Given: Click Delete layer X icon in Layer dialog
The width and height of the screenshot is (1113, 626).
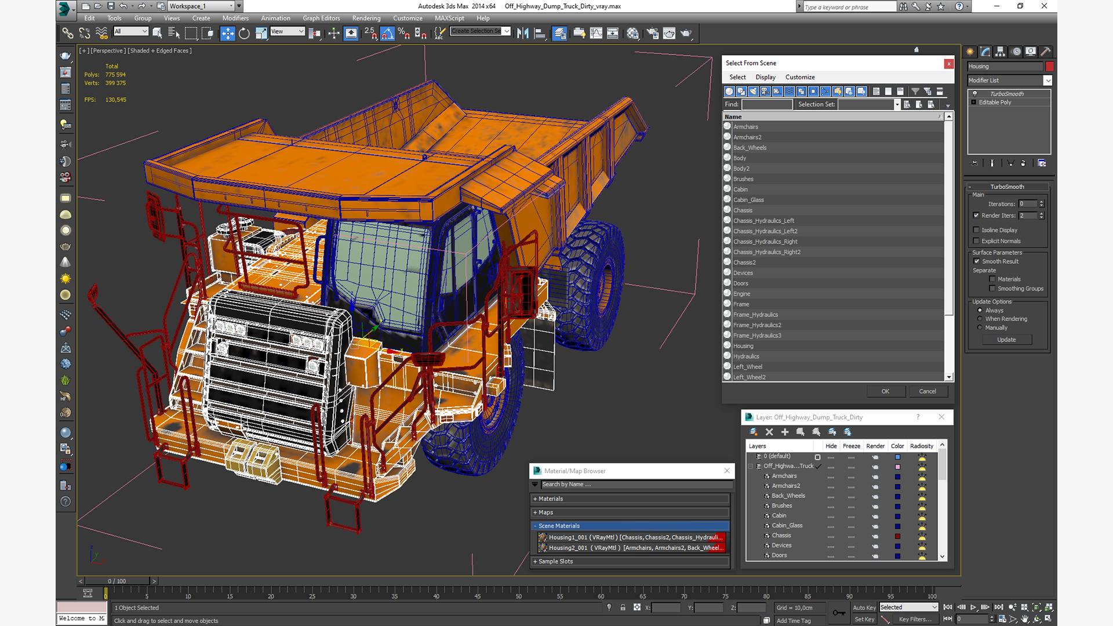Looking at the screenshot, I should (769, 432).
